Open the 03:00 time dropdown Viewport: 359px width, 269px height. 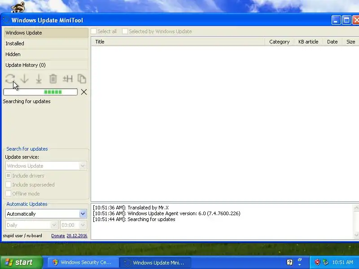click(x=74, y=225)
